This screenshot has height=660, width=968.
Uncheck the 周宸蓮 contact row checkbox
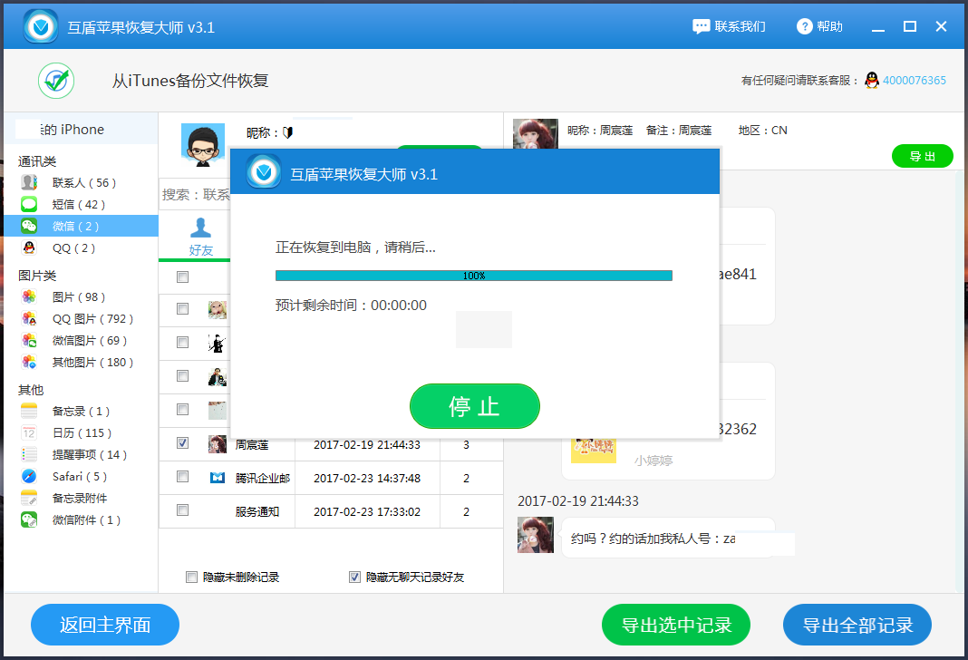182,444
